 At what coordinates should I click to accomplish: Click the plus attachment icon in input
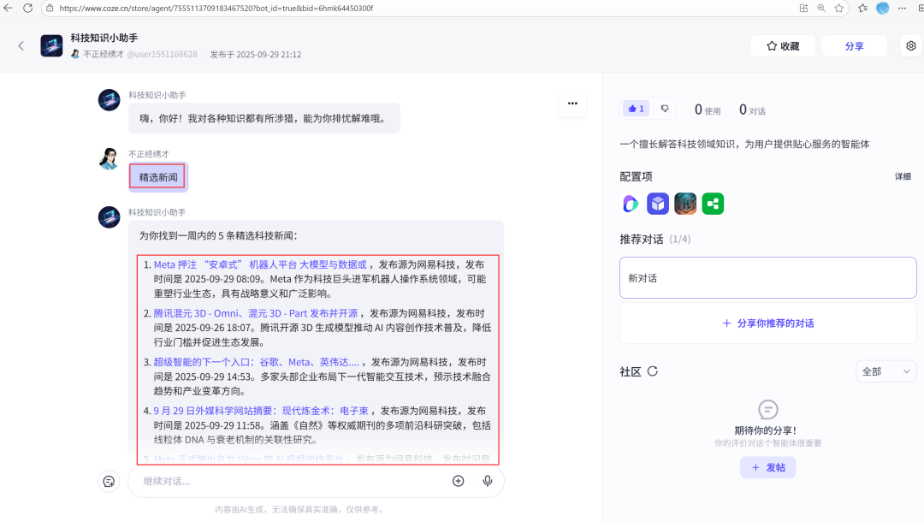point(458,481)
